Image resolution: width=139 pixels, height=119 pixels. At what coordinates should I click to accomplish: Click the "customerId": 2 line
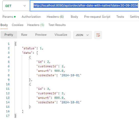tap(51, 66)
